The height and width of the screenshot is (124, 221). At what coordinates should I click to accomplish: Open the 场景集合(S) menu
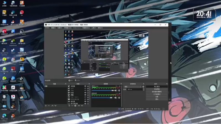pos(86,28)
